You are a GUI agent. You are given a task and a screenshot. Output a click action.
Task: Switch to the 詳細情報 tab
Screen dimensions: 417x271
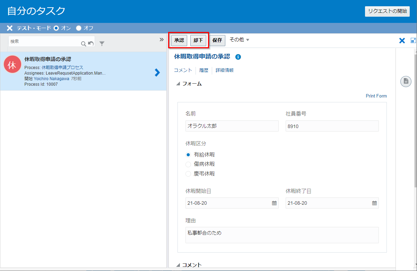[x=225, y=70]
